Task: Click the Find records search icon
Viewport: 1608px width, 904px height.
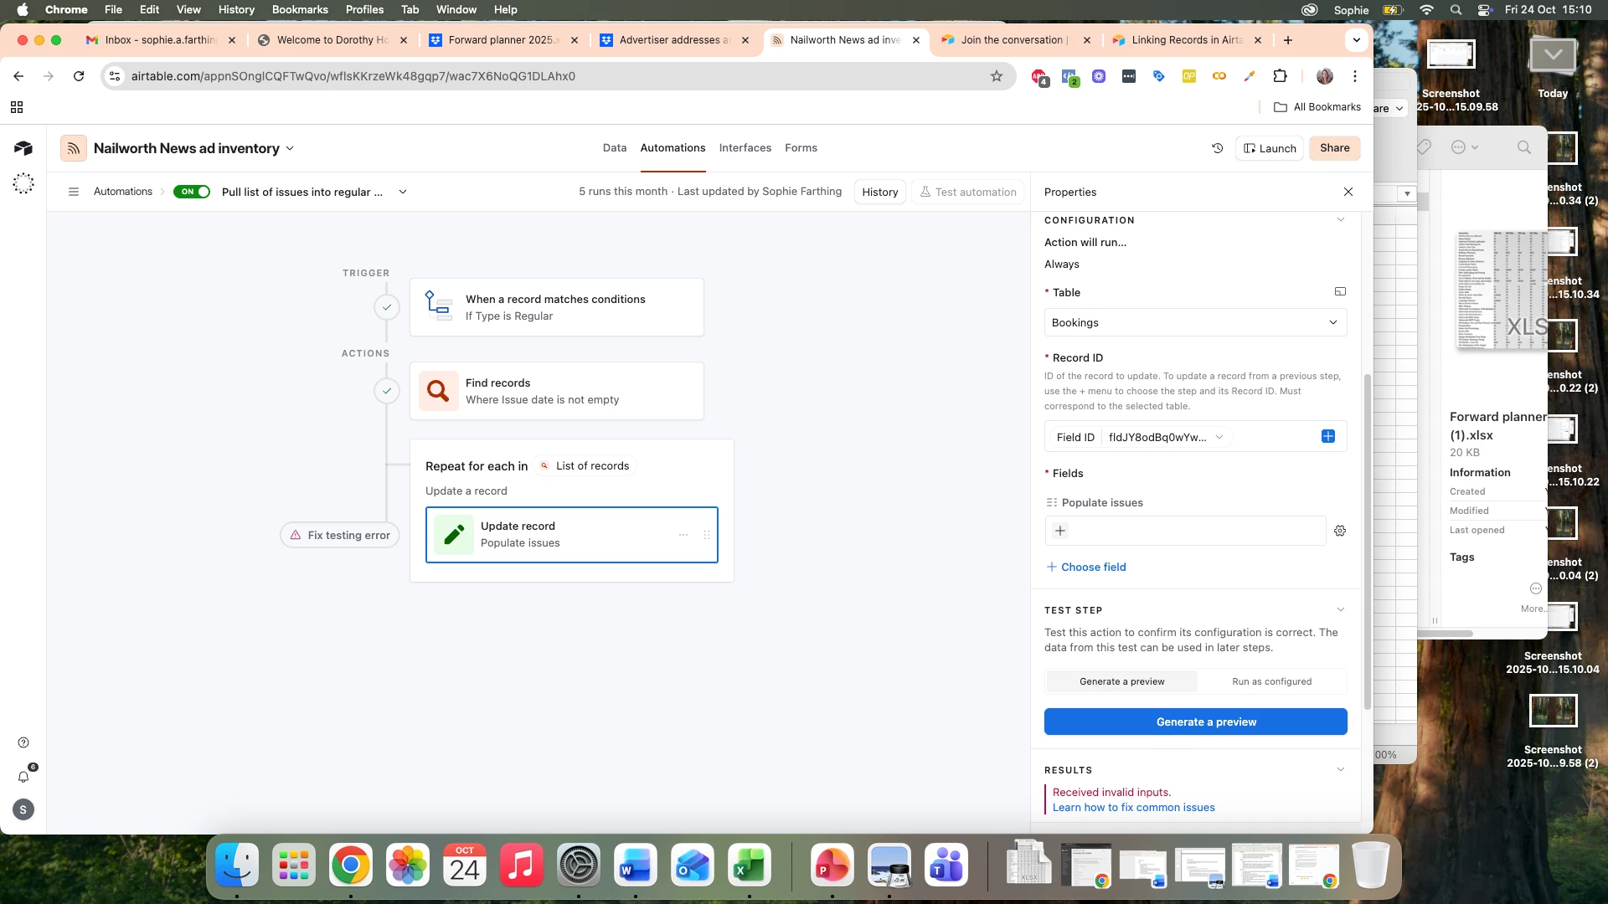Action: tap(438, 391)
